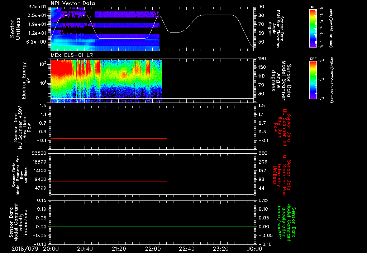Click the NF color bar legend
Screen dimensions: 367x253
pyautogui.click(x=313, y=28)
